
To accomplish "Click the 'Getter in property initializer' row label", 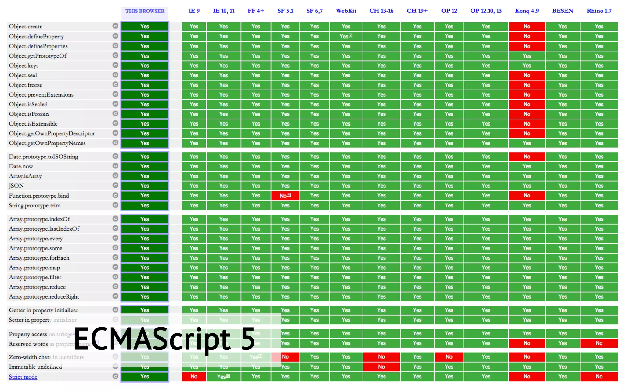I will 43,310.
